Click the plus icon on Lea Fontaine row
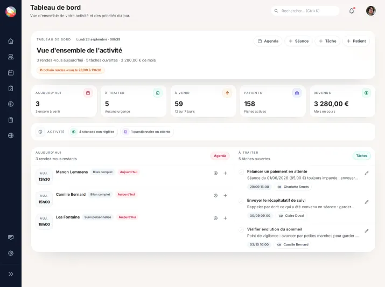The height and width of the screenshot is (287, 385). (225, 218)
